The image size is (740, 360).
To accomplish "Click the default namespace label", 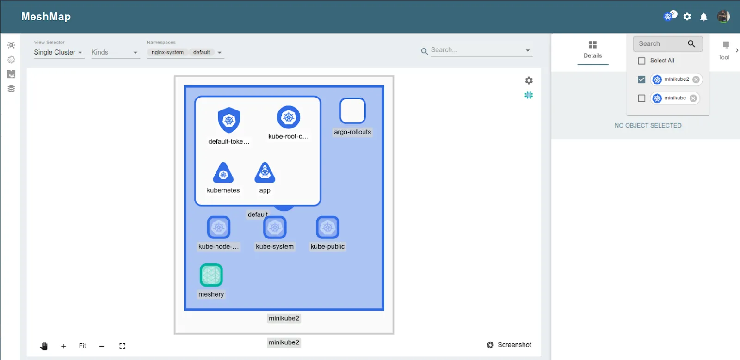I will click(x=258, y=214).
